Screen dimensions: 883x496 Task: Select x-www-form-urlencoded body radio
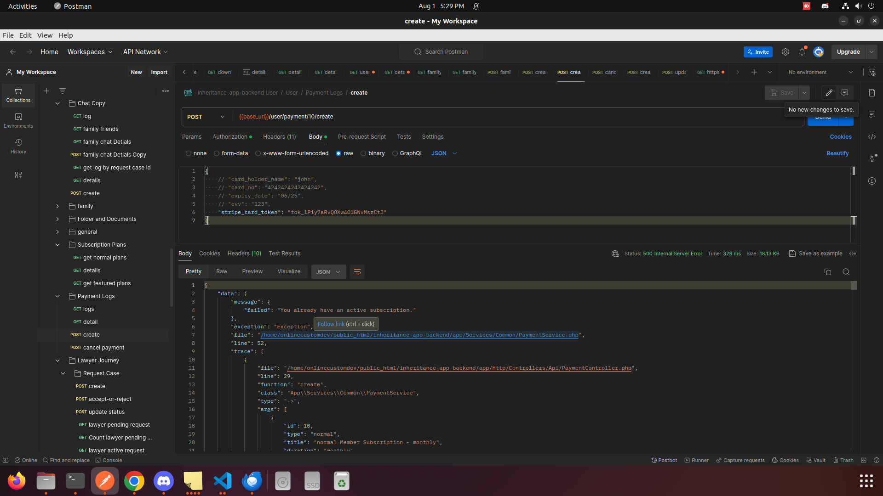pos(258,153)
